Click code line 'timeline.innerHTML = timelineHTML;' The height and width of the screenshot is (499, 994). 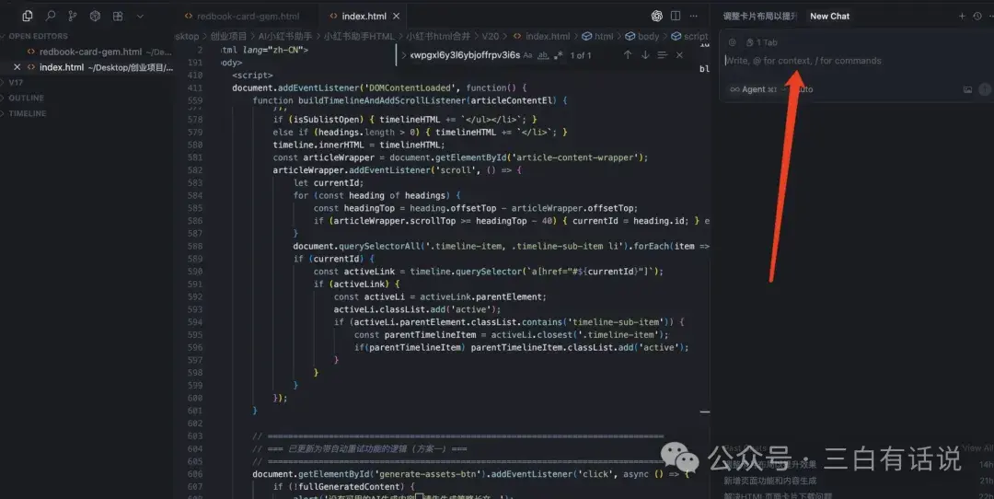pyautogui.click(x=359, y=145)
